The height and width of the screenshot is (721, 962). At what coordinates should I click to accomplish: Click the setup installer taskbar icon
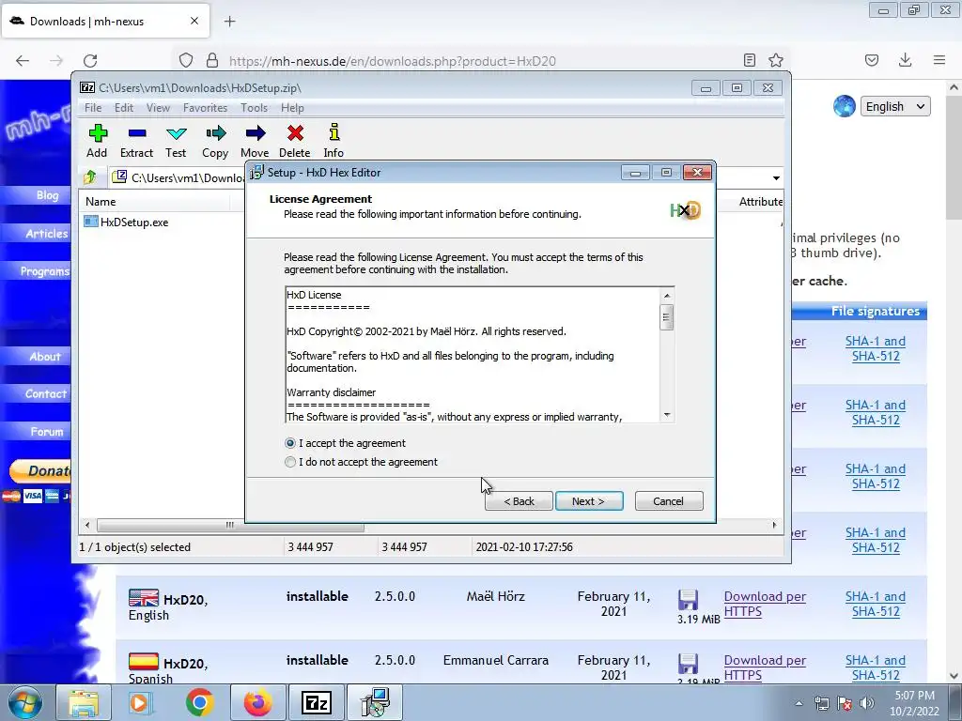374,702
